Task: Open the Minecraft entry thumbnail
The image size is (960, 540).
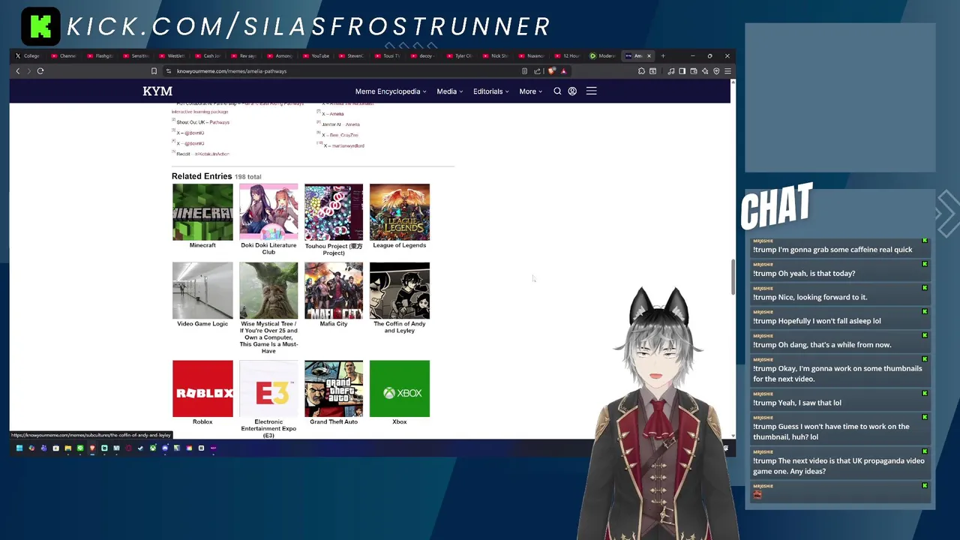Action: point(202,212)
